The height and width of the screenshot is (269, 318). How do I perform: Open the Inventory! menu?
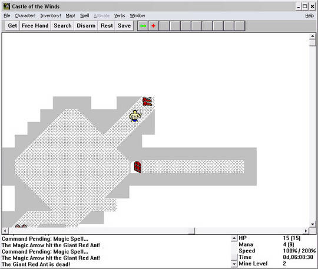[51, 16]
